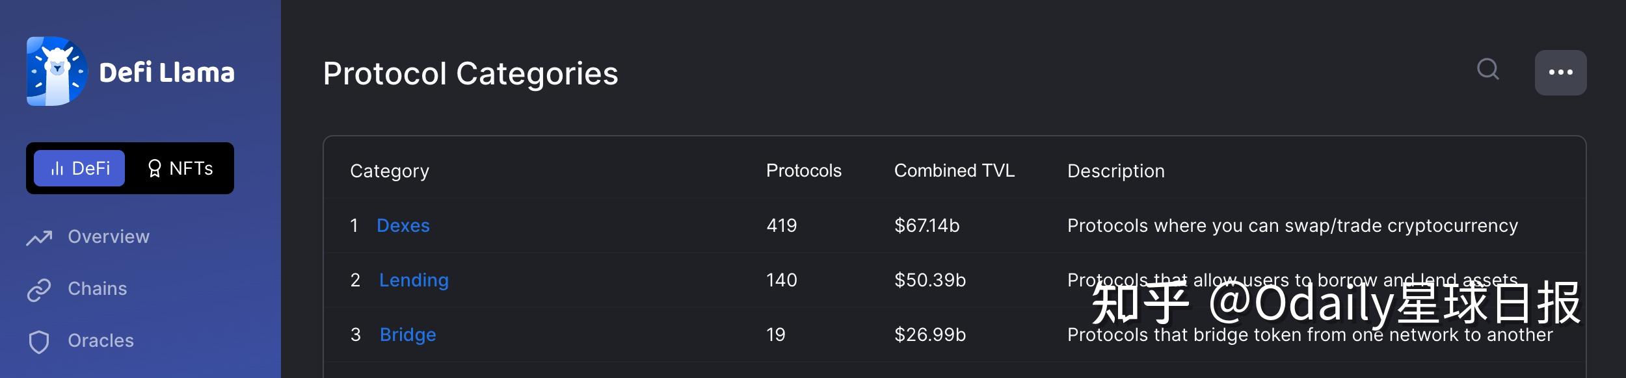Image resolution: width=1626 pixels, height=378 pixels.
Task: Switch to the NFTs toggle option
Action: tap(180, 169)
